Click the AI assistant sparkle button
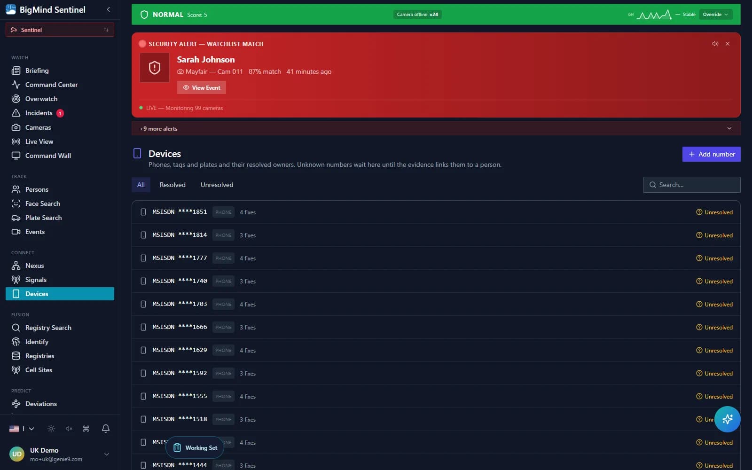 (727, 419)
